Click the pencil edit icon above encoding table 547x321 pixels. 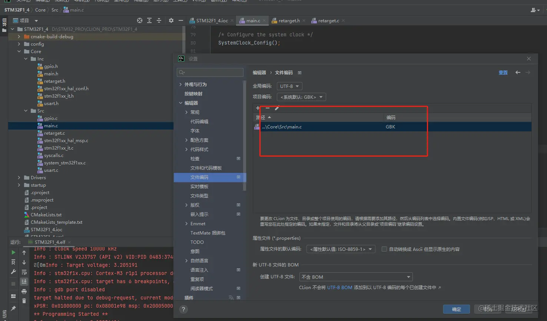277,108
